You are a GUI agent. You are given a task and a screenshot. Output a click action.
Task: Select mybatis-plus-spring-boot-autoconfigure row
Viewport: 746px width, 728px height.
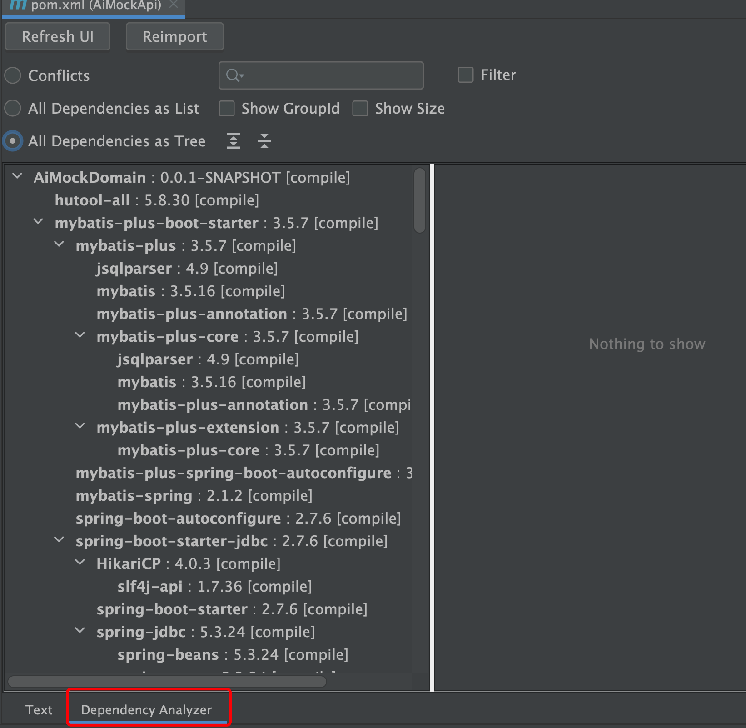pos(244,473)
